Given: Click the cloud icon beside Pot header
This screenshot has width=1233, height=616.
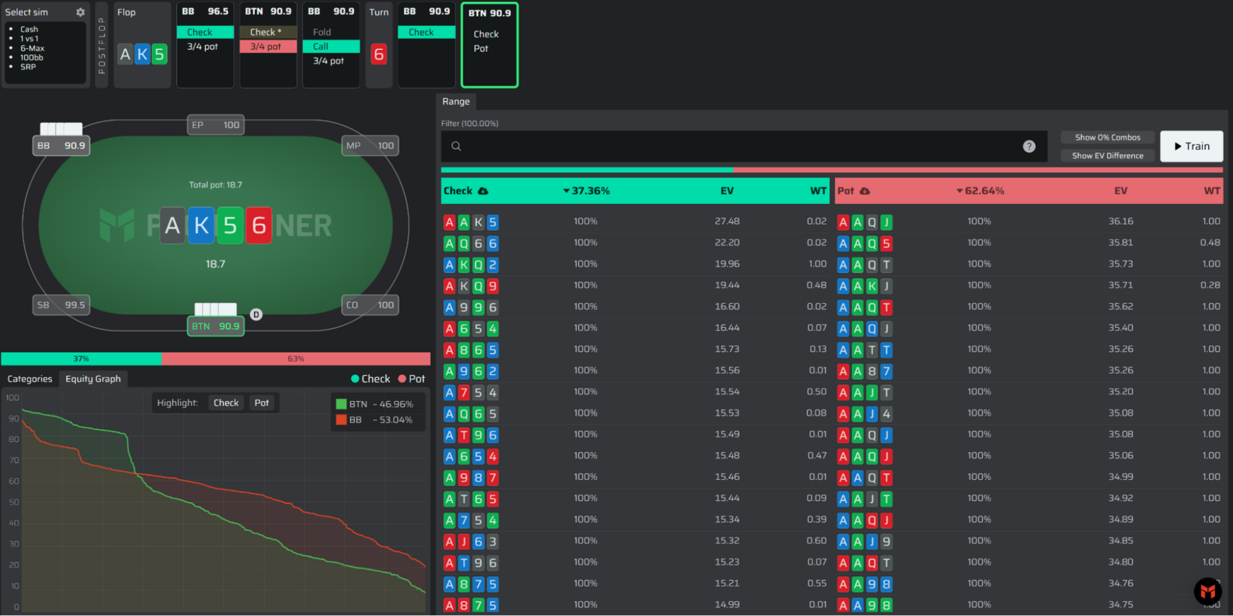Looking at the screenshot, I should coord(864,191).
